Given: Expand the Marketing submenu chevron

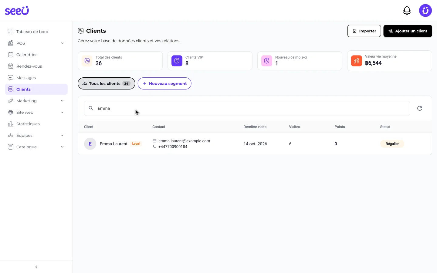Looking at the screenshot, I should 62,101.
